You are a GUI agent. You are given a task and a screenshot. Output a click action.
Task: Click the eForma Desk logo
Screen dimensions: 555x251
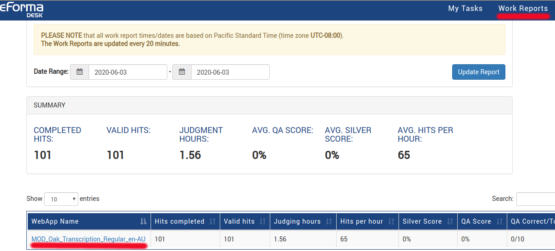pyautogui.click(x=22, y=9)
